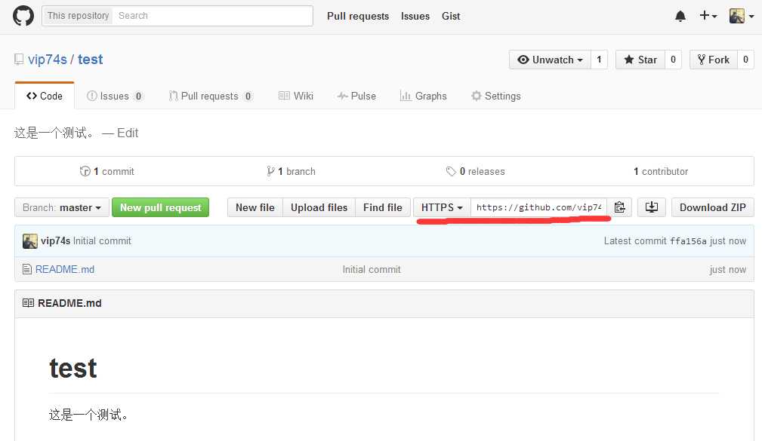Focus the repository search field
This screenshot has height=441, width=762.
pos(213,16)
